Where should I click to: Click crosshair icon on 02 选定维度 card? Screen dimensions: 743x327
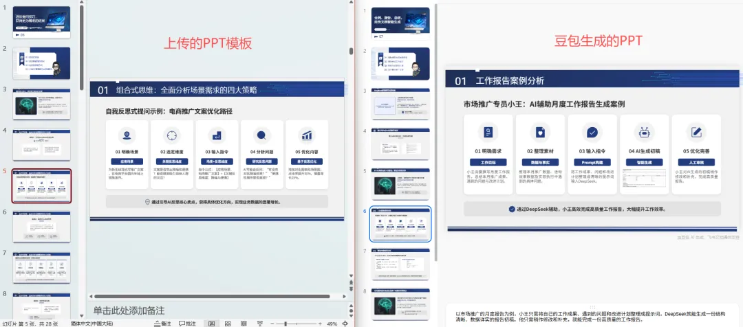[171, 135]
